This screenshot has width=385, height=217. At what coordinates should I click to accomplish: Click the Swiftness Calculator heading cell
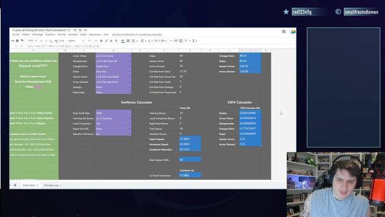(x=137, y=102)
